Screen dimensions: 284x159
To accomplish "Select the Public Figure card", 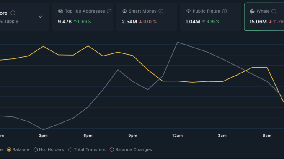I will pos(210,17).
